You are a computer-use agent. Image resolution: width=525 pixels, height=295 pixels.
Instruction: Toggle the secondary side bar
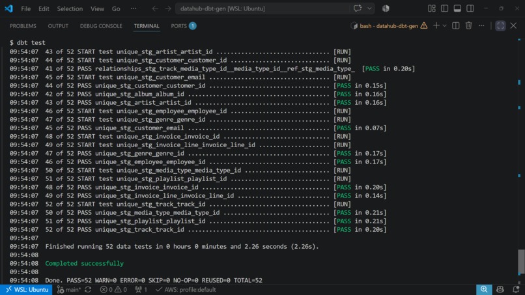[x=470, y=8]
